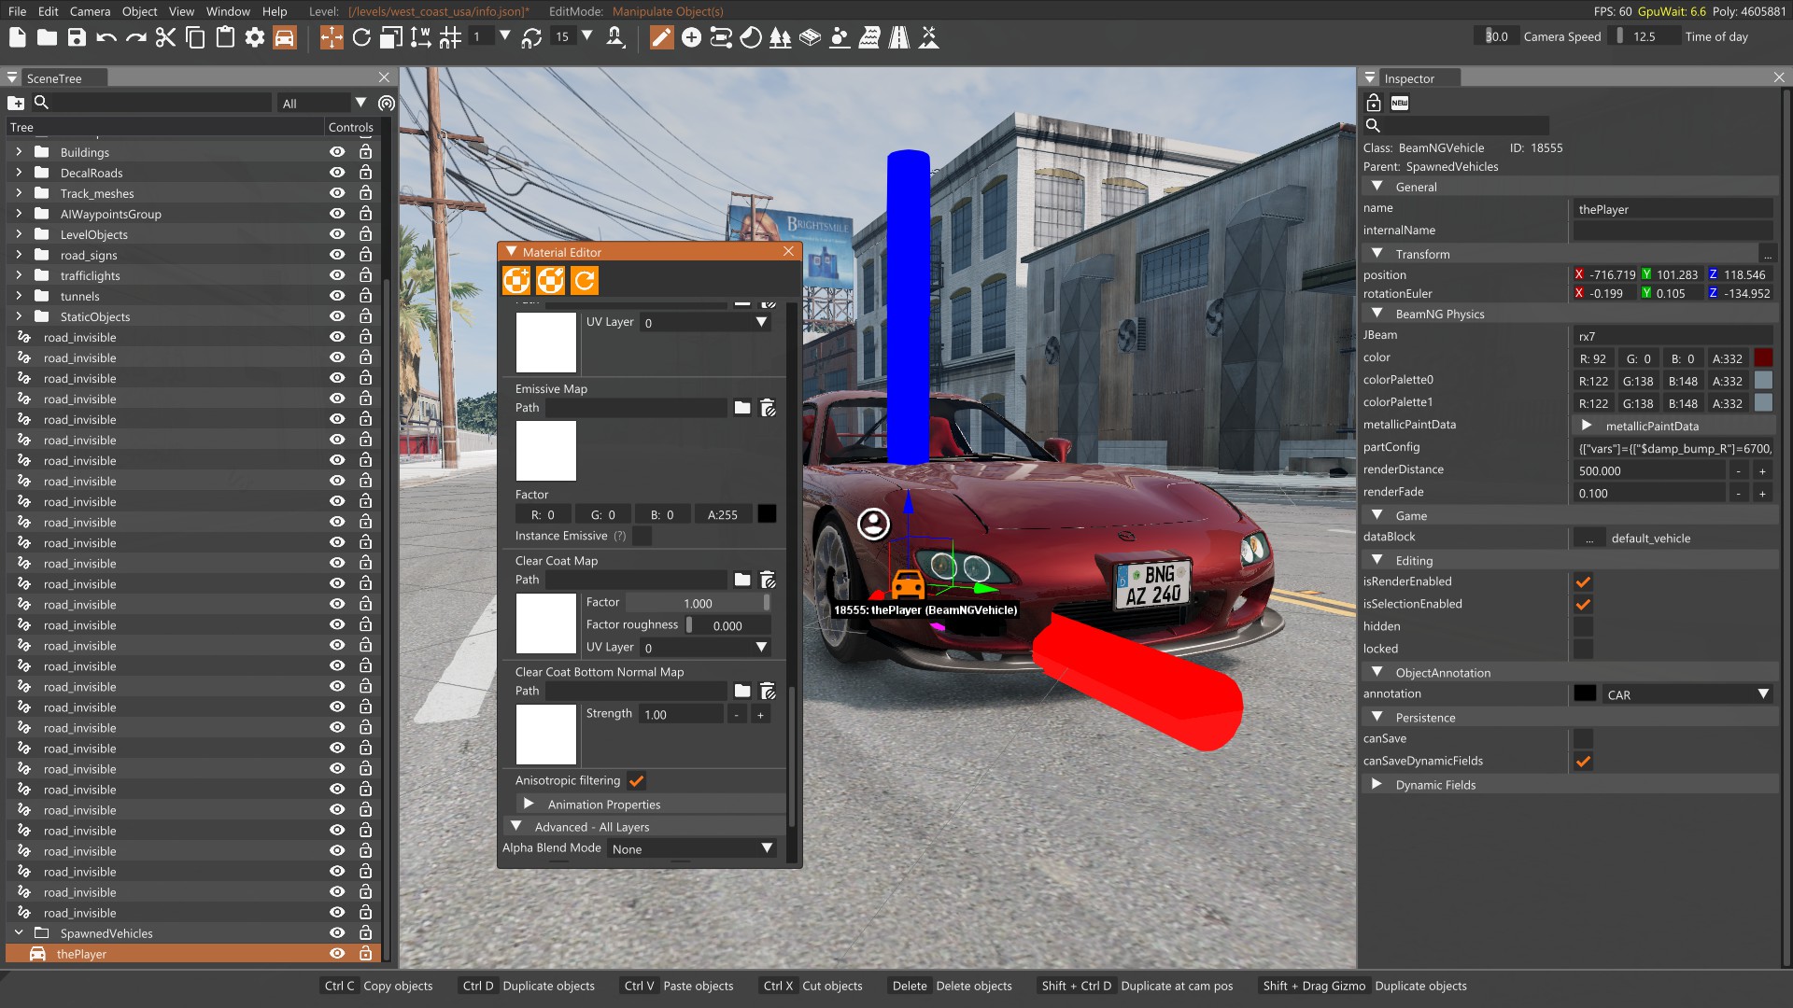Select thePlayer item in SceneTree

pos(82,954)
